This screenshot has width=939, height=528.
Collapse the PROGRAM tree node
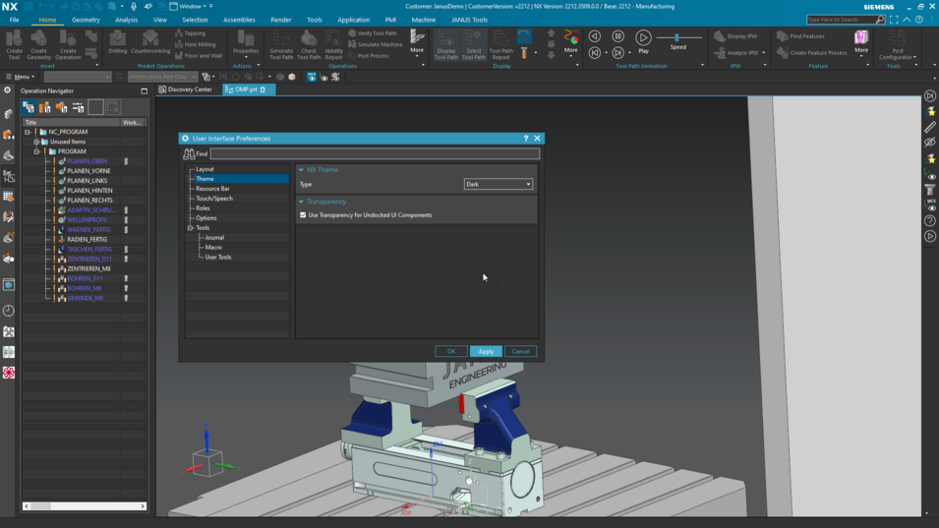click(x=37, y=151)
